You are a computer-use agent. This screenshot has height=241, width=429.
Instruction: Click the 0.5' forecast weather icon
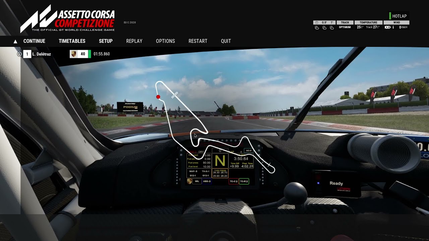(324, 27)
